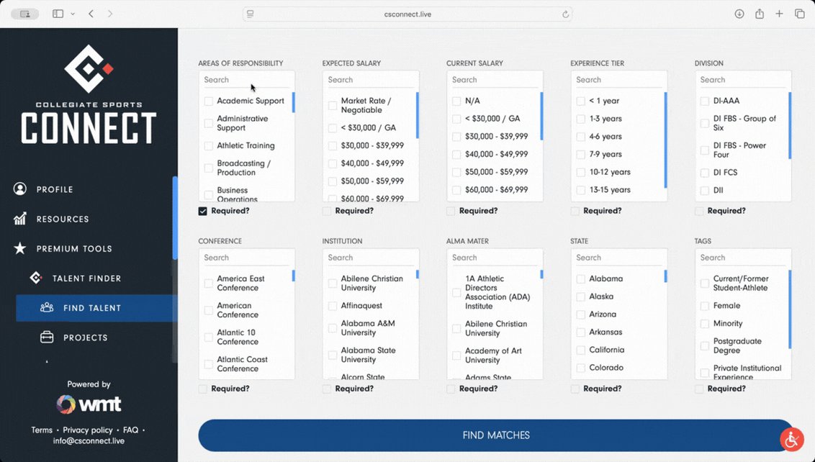
Task: Open the FAQ link
Action: pyautogui.click(x=130, y=430)
